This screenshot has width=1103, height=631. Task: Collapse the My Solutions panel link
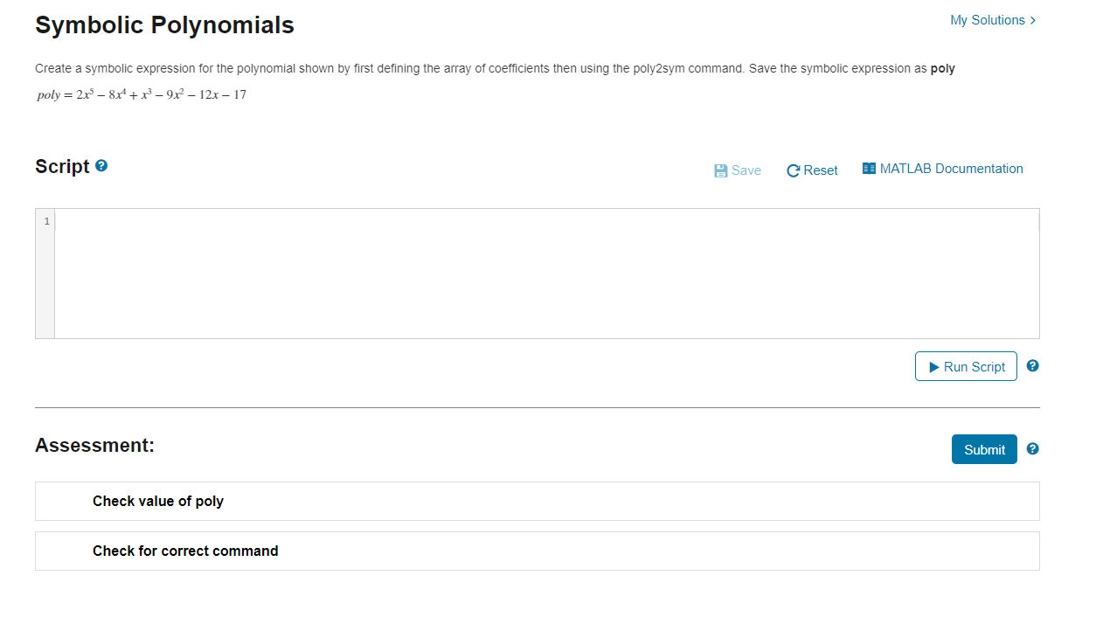pos(988,20)
